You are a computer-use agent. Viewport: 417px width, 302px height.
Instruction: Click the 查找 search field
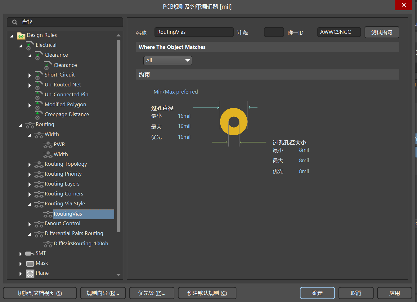(65, 22)
